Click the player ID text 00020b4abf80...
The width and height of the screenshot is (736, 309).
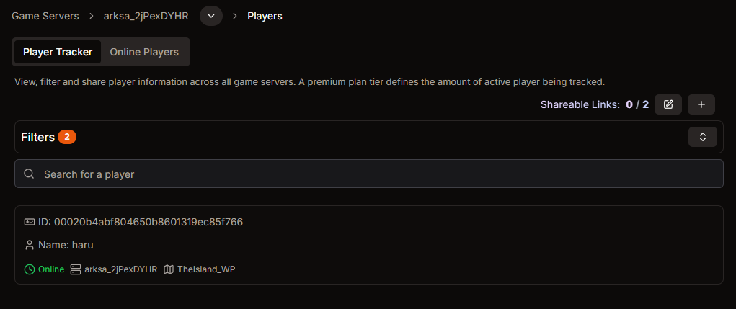(148, 222)
